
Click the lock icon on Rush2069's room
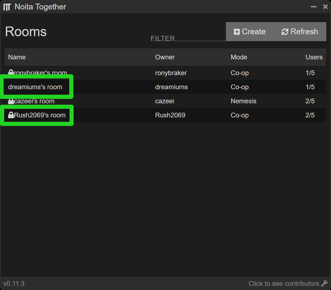point(11,115)
